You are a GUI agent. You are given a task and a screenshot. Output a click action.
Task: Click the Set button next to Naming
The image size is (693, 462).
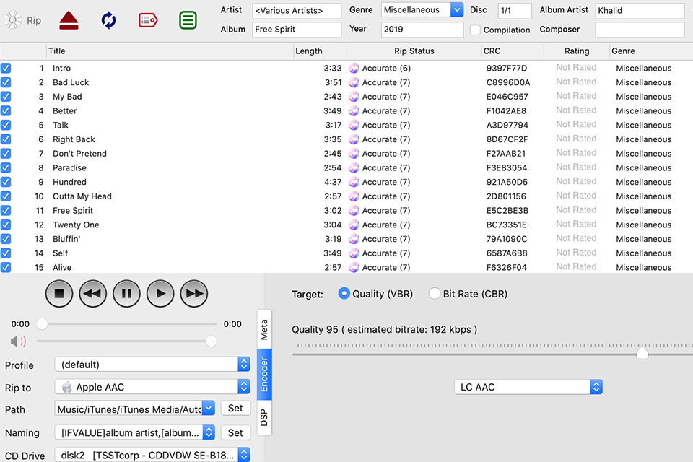click(235, 433)
